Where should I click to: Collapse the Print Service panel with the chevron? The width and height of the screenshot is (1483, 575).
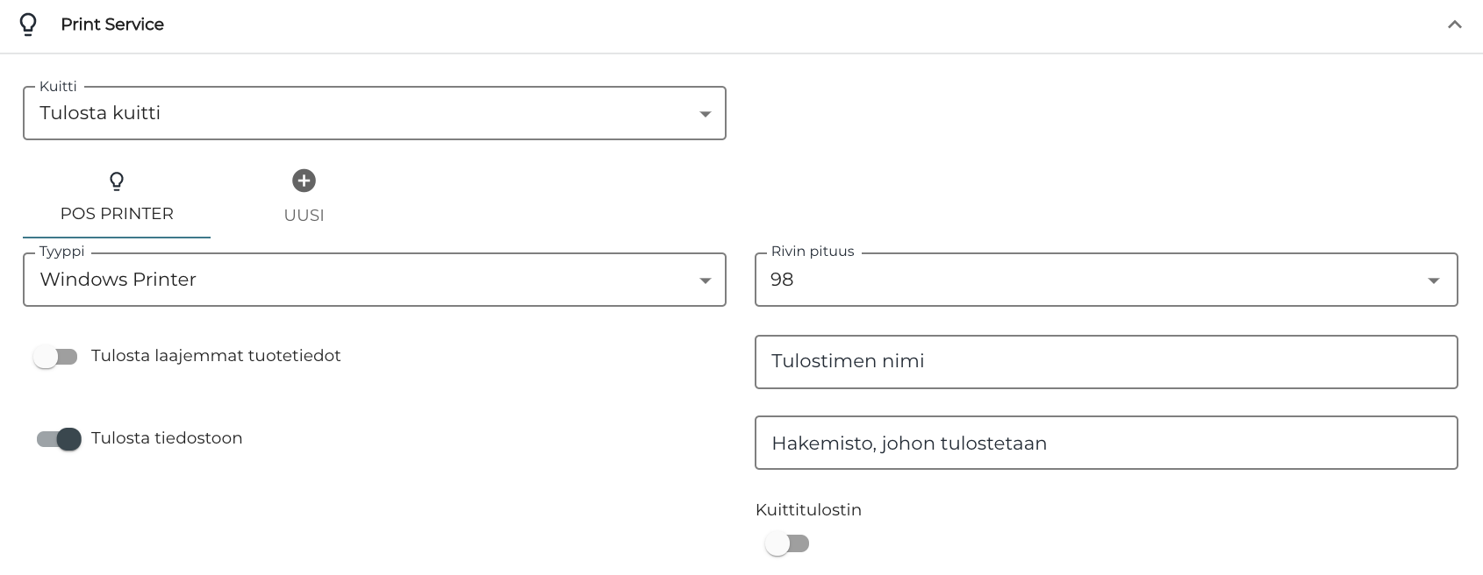(1453, 25)
